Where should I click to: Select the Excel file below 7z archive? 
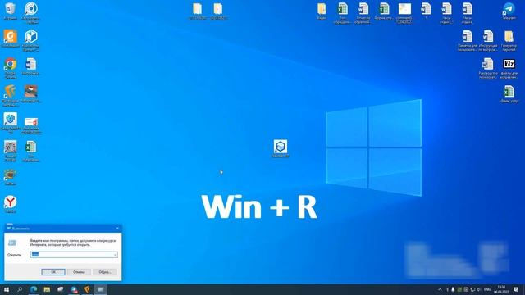coord(509,94)
